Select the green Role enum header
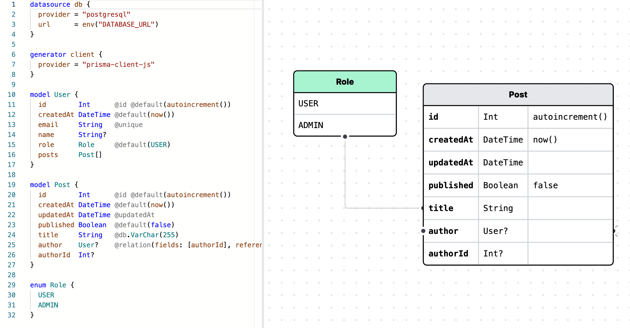The image size is (630, 328). pyautogui.click(x=345, y=82)
